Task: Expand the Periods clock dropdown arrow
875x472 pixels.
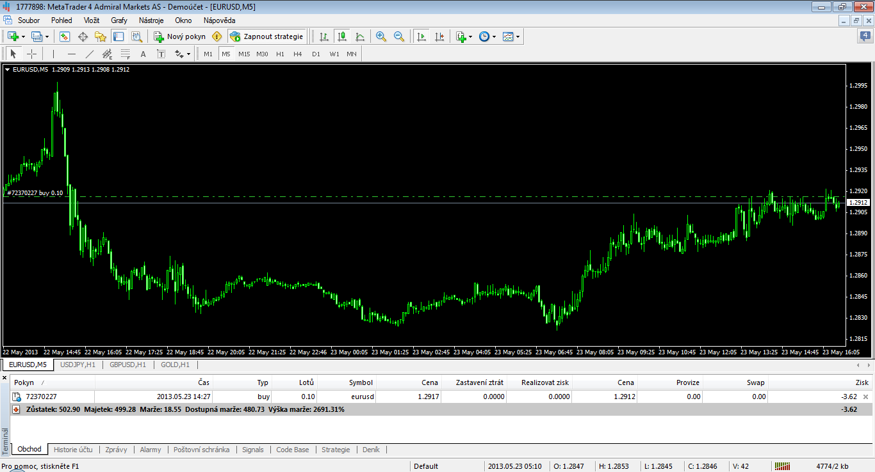Action: (x=494, y=36)
